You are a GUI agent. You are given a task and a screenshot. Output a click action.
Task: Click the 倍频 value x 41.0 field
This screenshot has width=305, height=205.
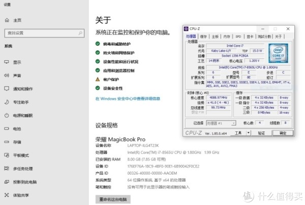[218, 102]
